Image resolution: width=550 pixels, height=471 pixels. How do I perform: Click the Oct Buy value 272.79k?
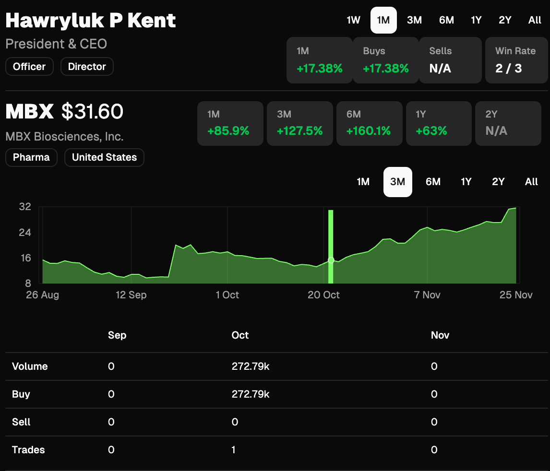click(251, 394)
